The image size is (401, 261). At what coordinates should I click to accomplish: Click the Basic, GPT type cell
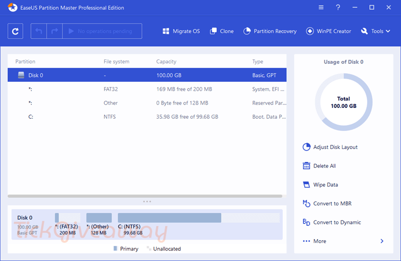[264, 75]
